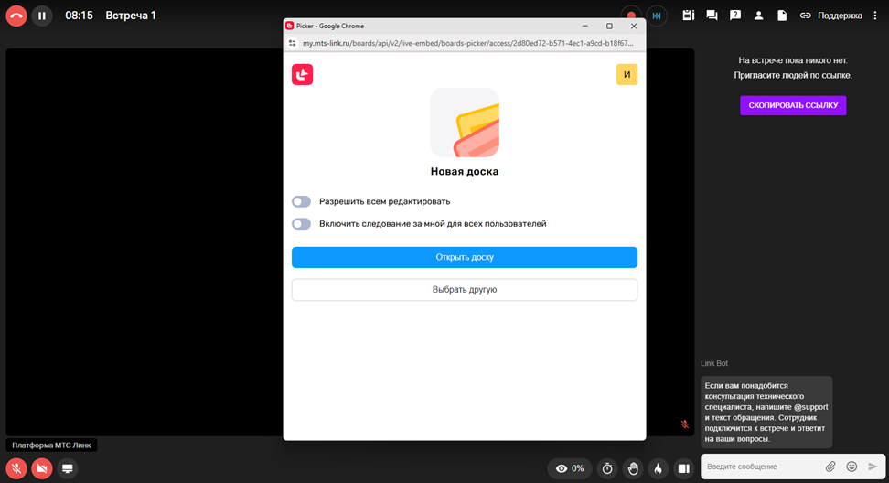Maximize the Picker Chrome window
Image resolution: width=889 pixels, height=483 pixels.
609,27
